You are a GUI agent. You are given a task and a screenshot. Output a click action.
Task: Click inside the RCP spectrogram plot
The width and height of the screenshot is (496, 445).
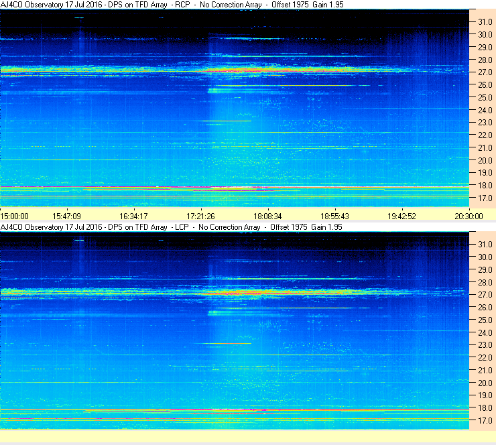[x=235, y=108]
